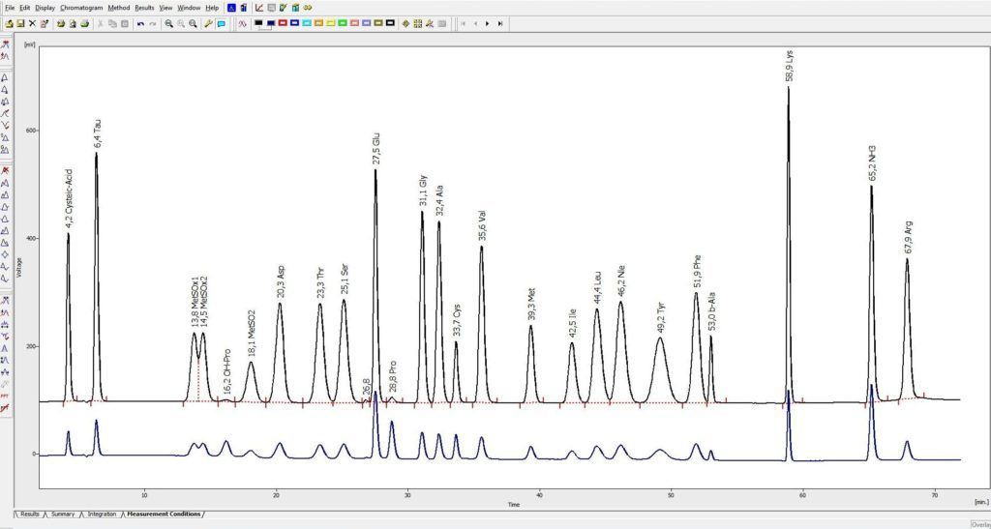Switch to the Results tab
Image resolution: width=991 pixels, height=529 pixels.
click(30, 514)
